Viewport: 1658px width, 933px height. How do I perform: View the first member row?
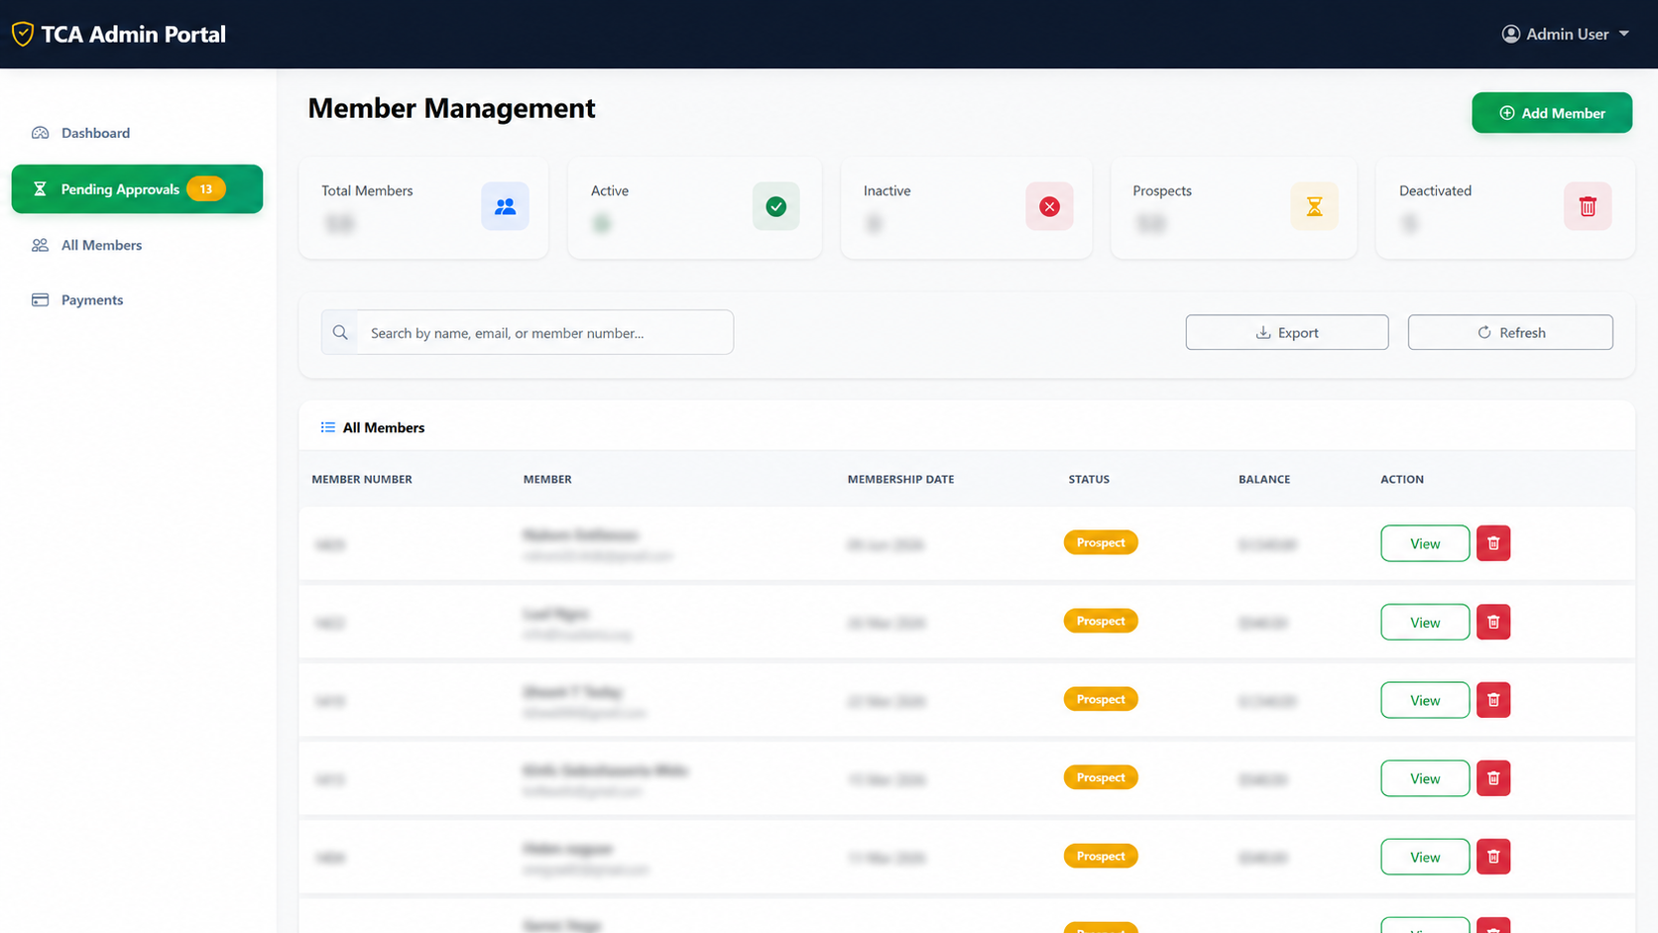pos(1425,543)
